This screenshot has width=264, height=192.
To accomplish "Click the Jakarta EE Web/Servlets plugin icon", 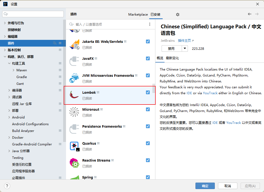I will (74, 44).
